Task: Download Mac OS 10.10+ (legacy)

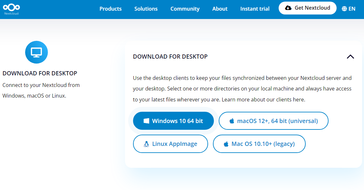Action: pos(259,144)
